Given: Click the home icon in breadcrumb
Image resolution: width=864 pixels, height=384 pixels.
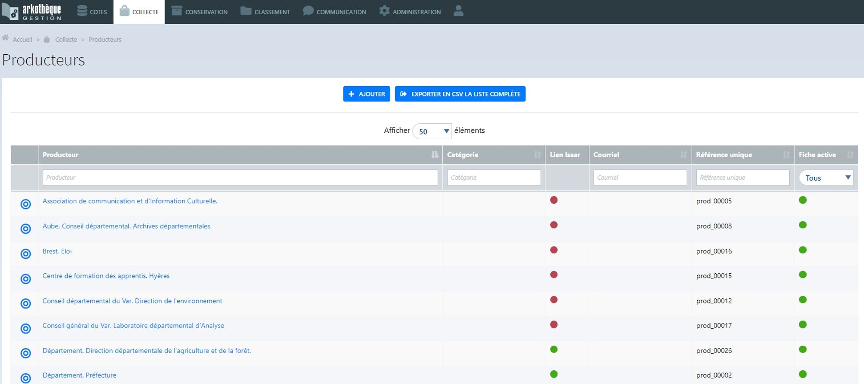Looking at the screenshot, I should (x=6, y=38).
